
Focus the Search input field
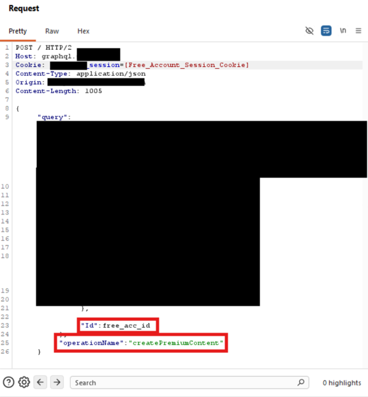pyautogui.click(x=189, y=382)
